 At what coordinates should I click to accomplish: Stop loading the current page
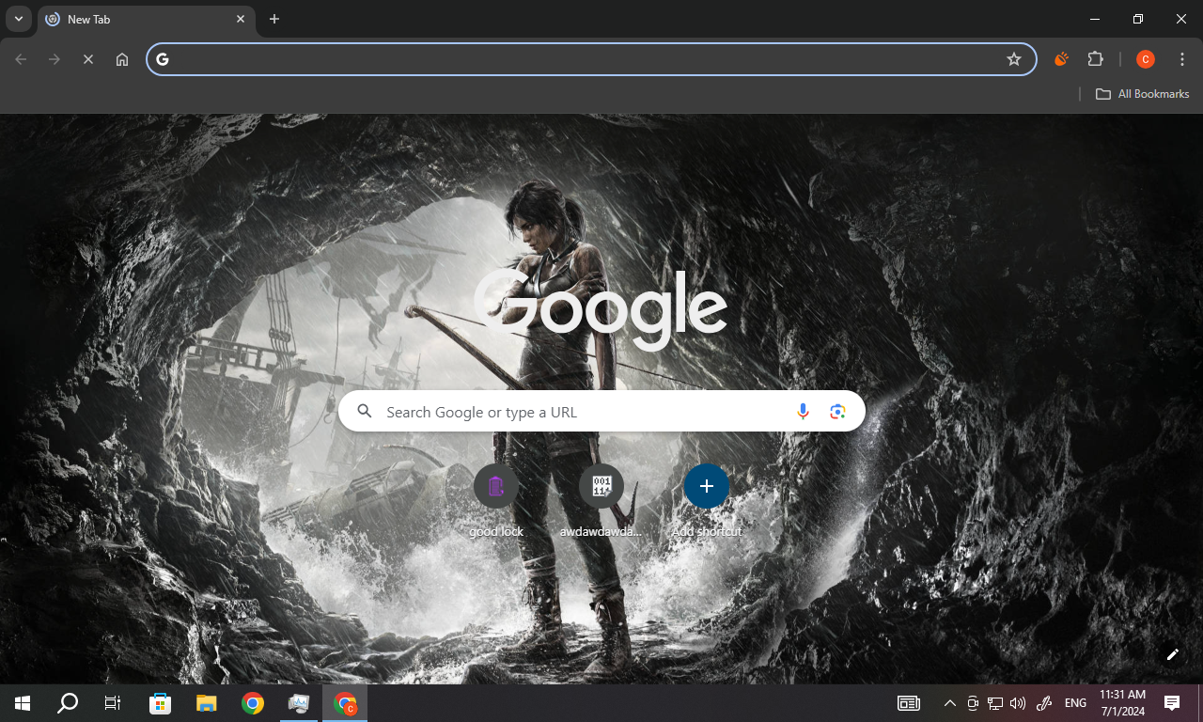[x=88, y=59]
